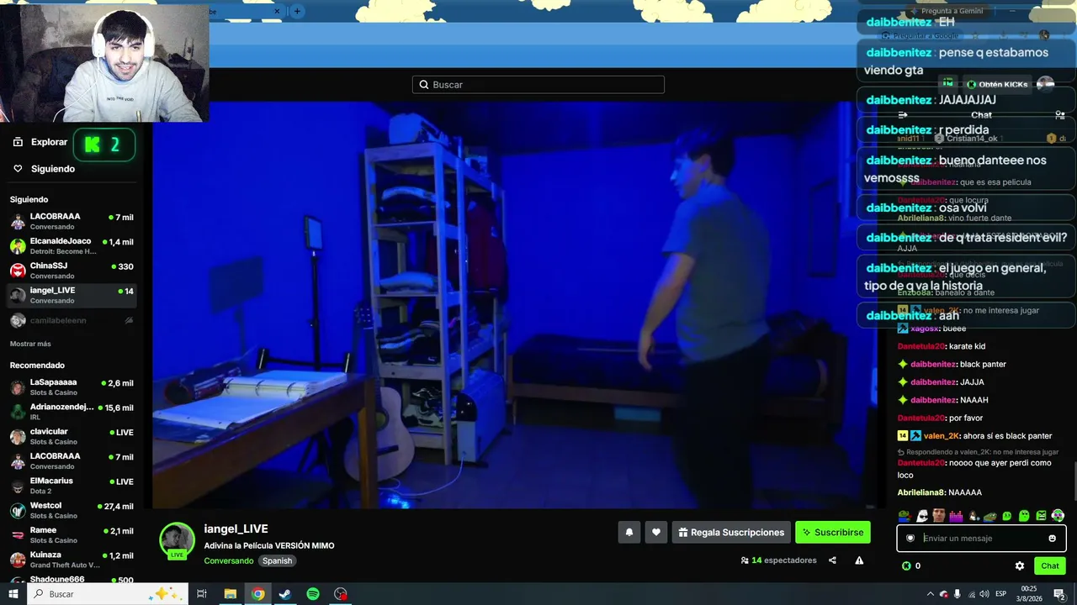Screen dimensions: 1077x605
Task: Click the ESP keyboard language indicator
Action: 1000,594
